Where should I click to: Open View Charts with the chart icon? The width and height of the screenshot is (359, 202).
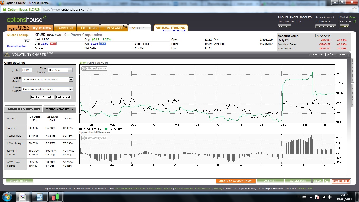(x=338, y=54)
